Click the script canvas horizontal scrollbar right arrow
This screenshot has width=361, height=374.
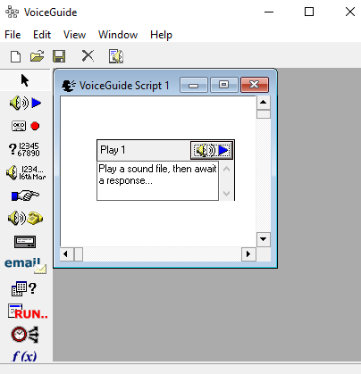pos(248,254)
